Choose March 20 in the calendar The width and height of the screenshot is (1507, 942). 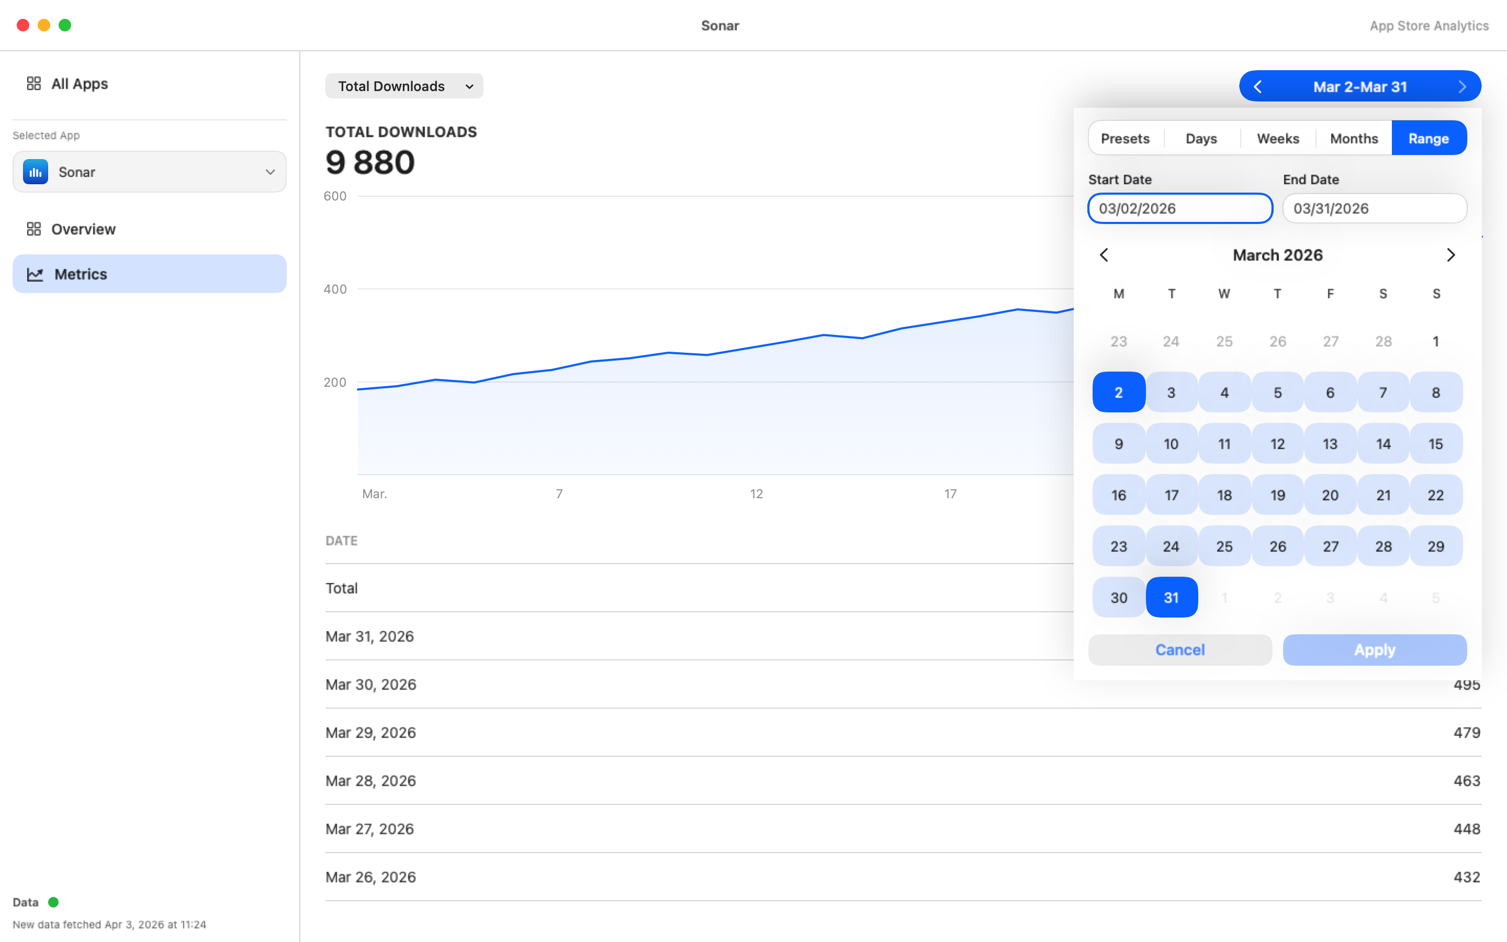pyautogui.click(x=1330, y=495)
